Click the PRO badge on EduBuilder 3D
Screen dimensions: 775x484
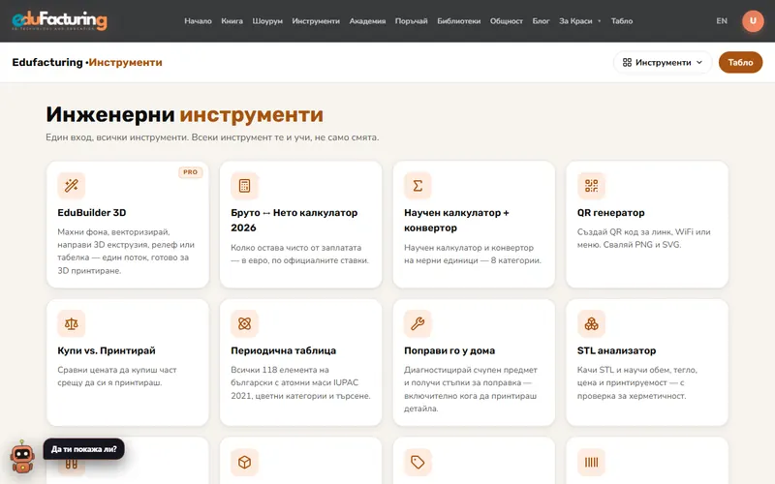coord(190,172)
